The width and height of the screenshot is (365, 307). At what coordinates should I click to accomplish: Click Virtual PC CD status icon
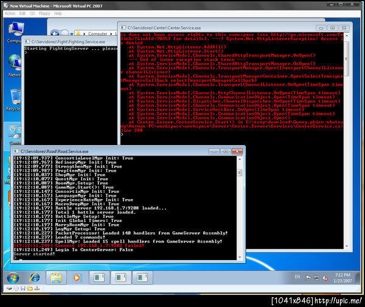(x=16, y=288)
